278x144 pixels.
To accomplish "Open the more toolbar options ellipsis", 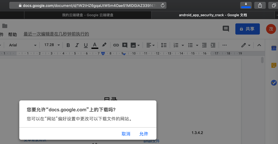I will (224, 45).
